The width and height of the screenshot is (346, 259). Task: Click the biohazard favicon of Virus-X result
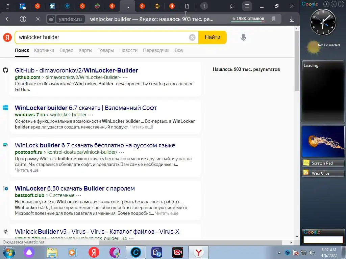tap(5, 231)
